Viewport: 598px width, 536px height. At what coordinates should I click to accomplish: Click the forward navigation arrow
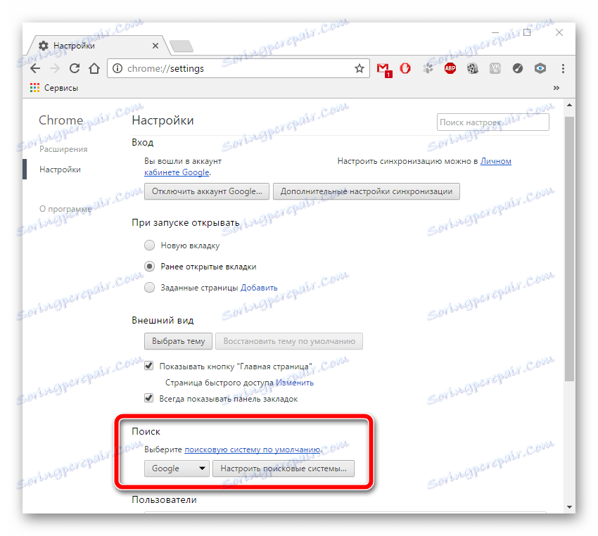pos(55,69)
